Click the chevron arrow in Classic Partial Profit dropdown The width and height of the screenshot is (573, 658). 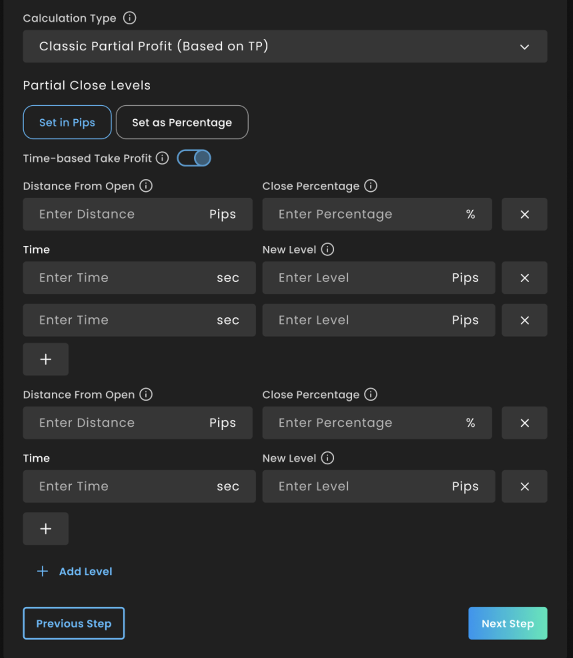tap(524, 47)
